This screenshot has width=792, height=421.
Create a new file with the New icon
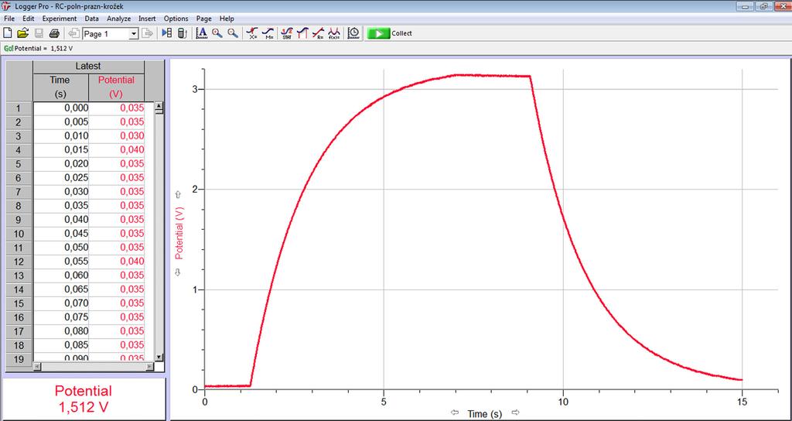[8, 33]
